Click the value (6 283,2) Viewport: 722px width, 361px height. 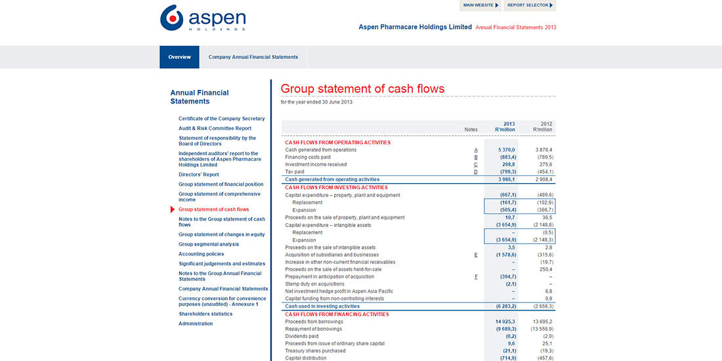click(x=505, y=307)
